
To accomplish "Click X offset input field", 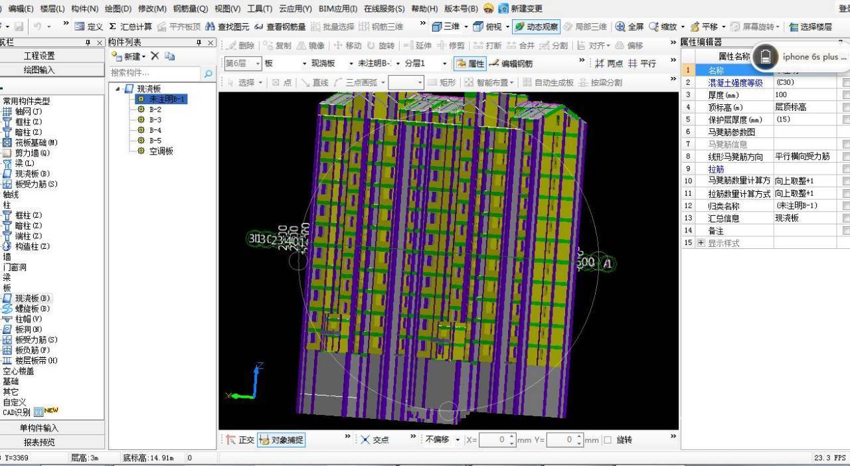I will coord(493,439).
